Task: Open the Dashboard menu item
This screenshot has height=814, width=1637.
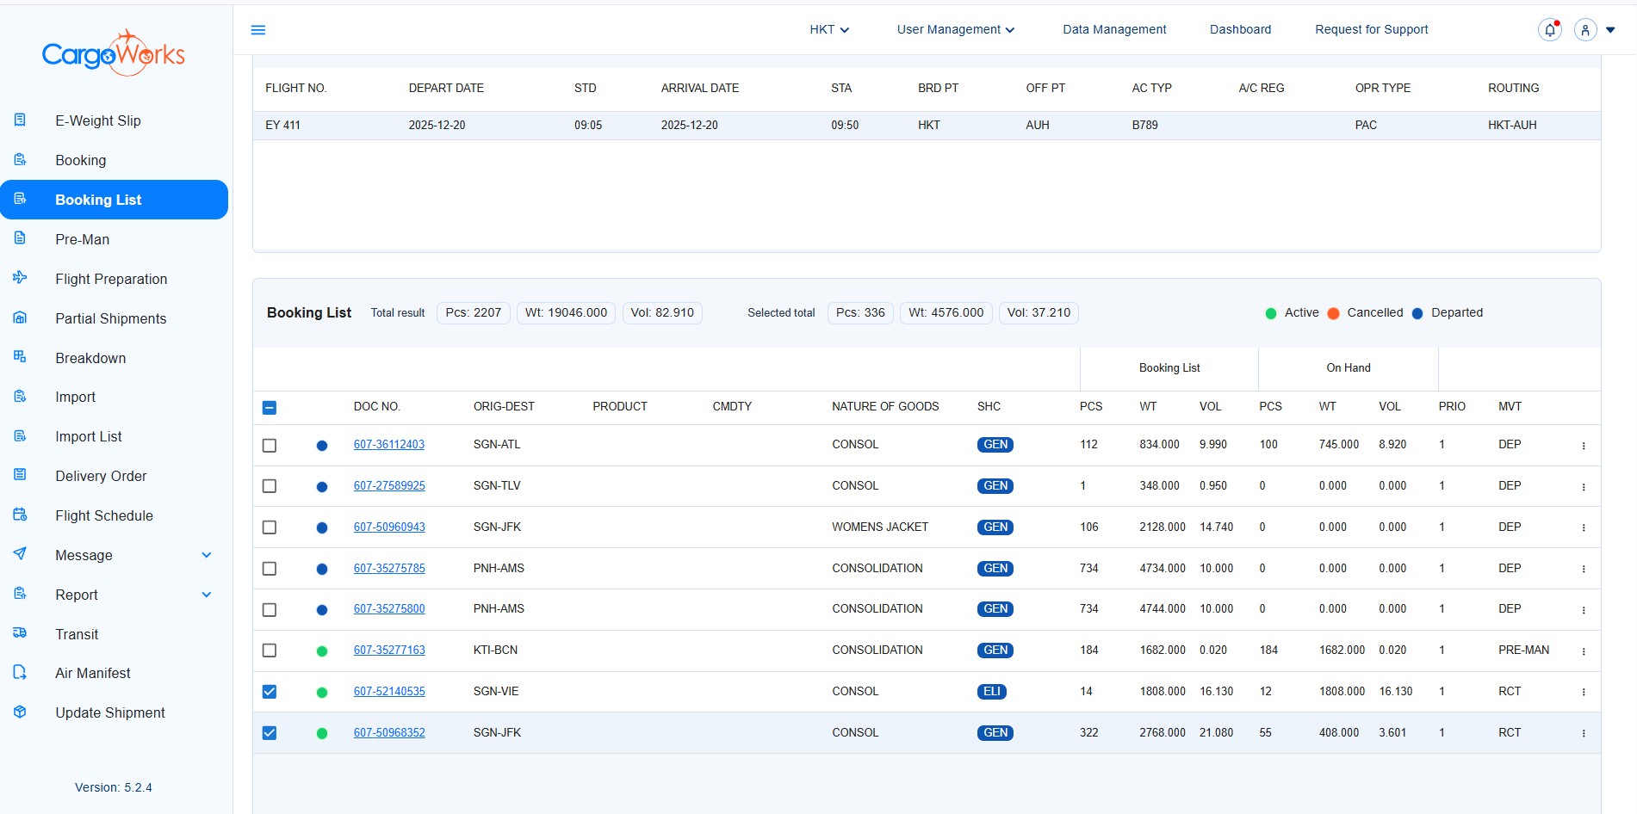Action: pyautogui.click(x=1240, y=29)
